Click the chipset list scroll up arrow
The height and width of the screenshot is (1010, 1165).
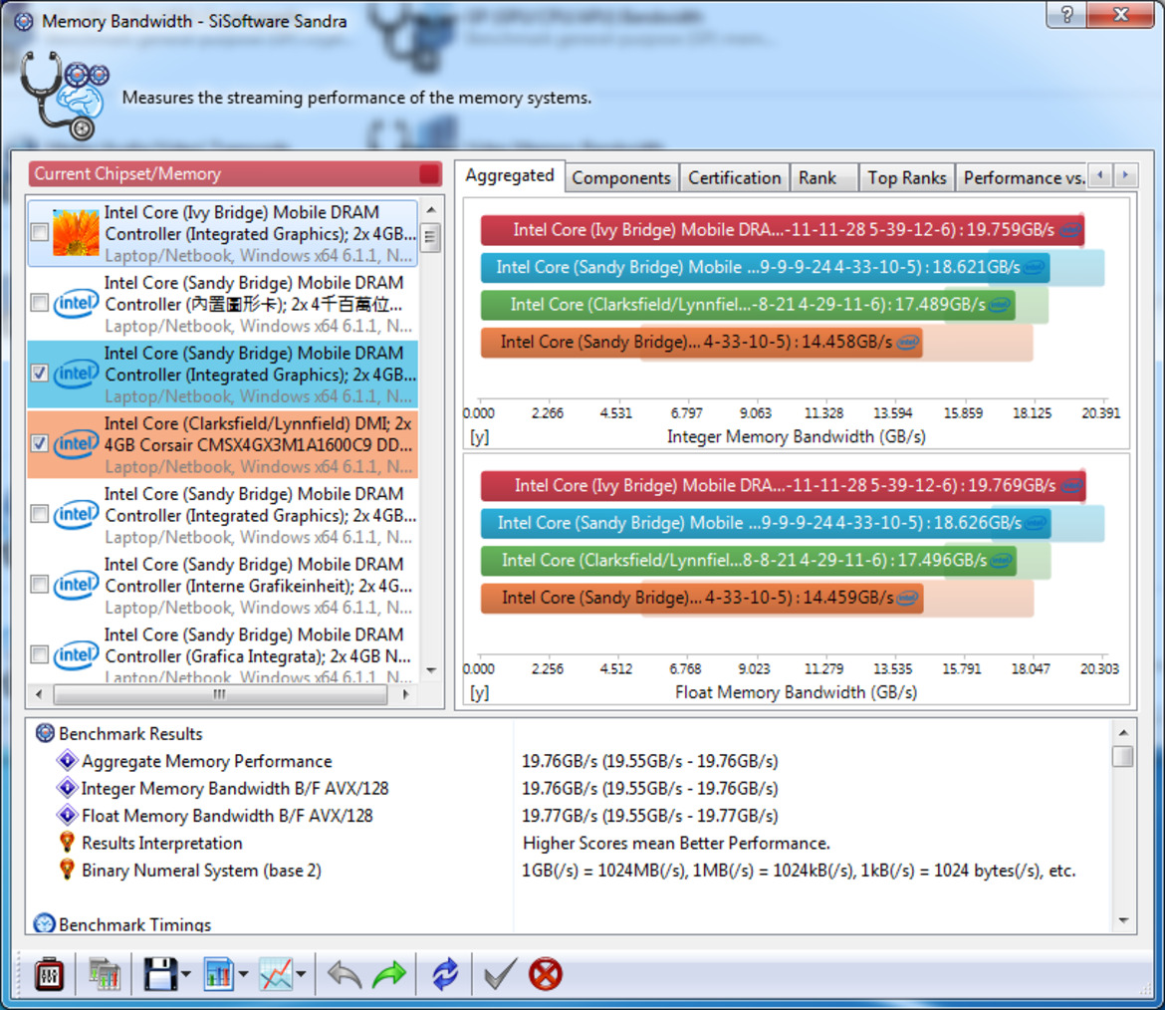pyautogui.click(x=431, y=210)
